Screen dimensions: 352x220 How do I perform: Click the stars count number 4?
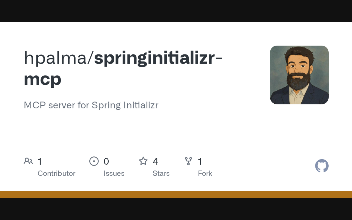(x=155, y=161)
